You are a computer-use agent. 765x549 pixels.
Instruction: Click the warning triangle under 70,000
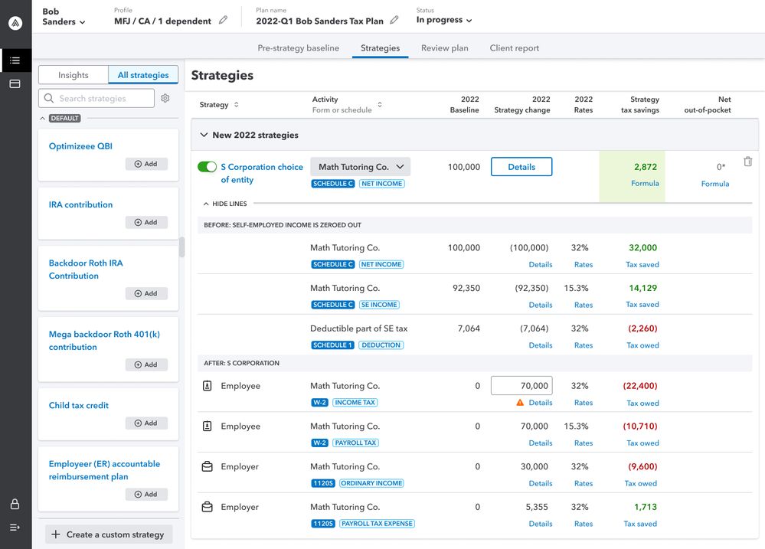pyautogui.click(x=520, y=403)
